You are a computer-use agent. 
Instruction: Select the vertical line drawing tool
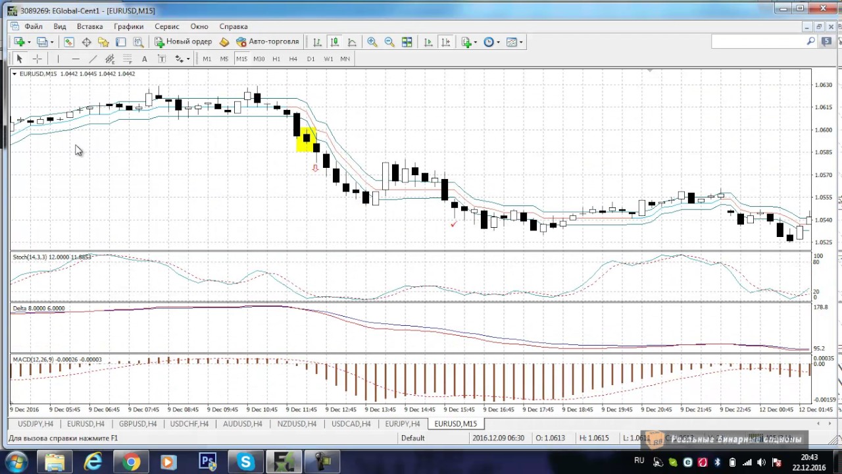pyautogui.click(x=58, y=59)
